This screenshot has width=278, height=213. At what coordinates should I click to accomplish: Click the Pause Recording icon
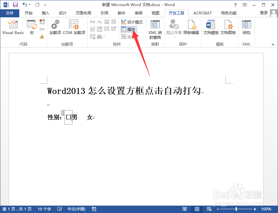coord(42,29)
